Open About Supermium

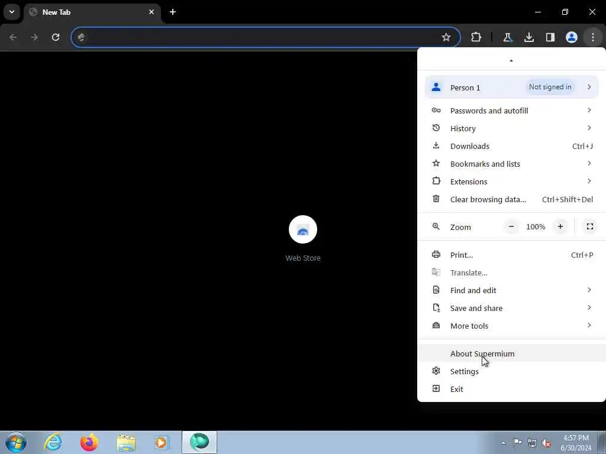click(511, 354)
